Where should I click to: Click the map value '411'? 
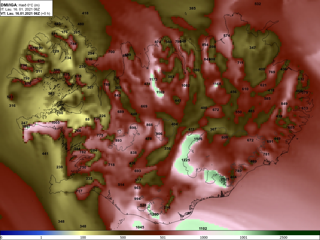191,129
